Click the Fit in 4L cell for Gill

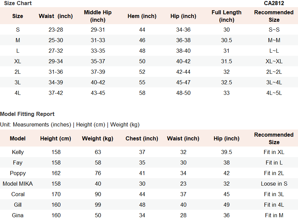[x=274, y=205]
